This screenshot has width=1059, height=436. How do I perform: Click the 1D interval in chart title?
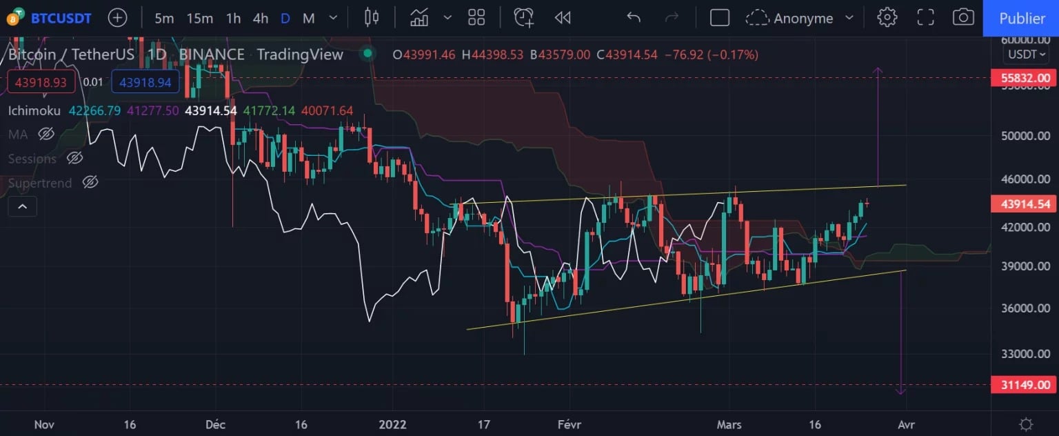coord(157,54)
